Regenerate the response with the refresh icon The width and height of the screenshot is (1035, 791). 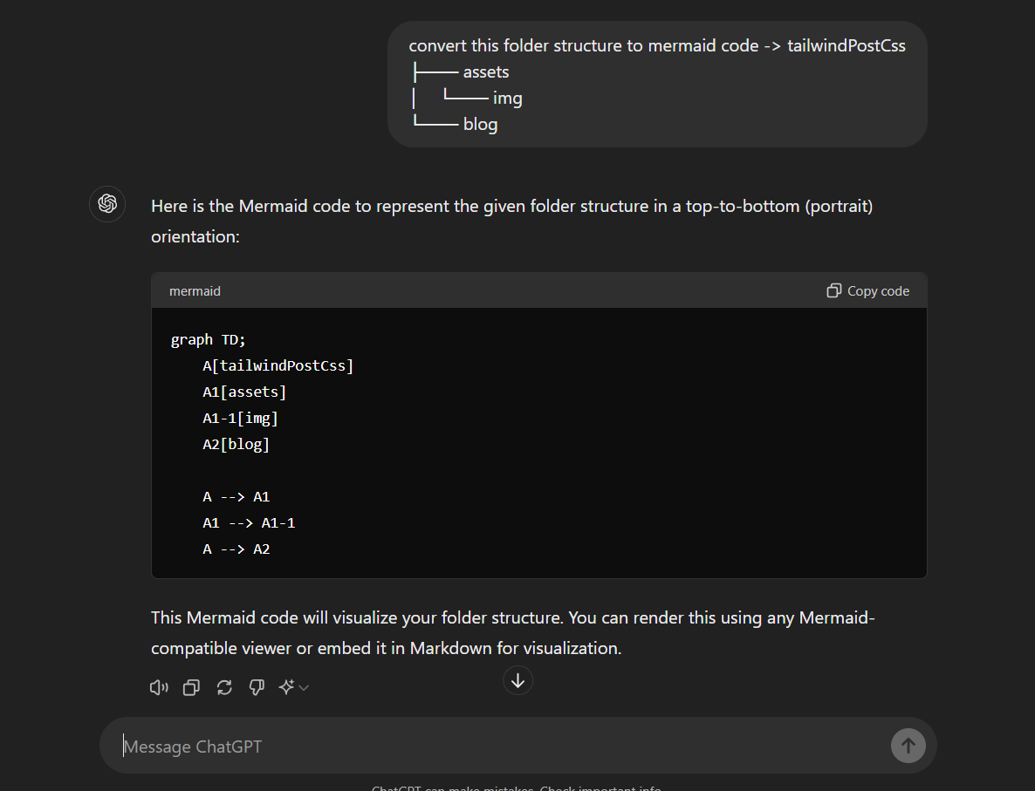(224, 687)
